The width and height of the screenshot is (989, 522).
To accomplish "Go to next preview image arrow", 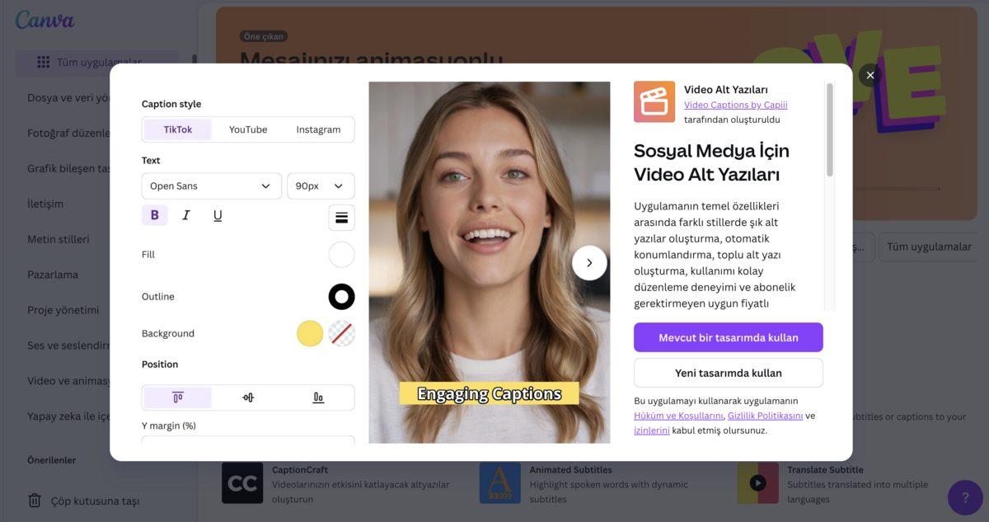I will [589, 263].
